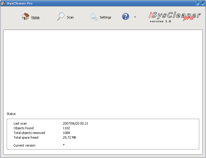Click the Status heading label
206x158 pixels.
11,114
